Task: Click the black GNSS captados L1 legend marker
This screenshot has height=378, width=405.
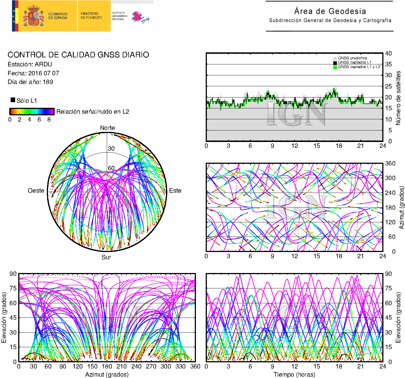Action: (x=335, y=63)
